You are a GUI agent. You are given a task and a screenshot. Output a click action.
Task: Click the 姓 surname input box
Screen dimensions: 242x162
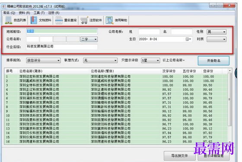click(149, 32)
